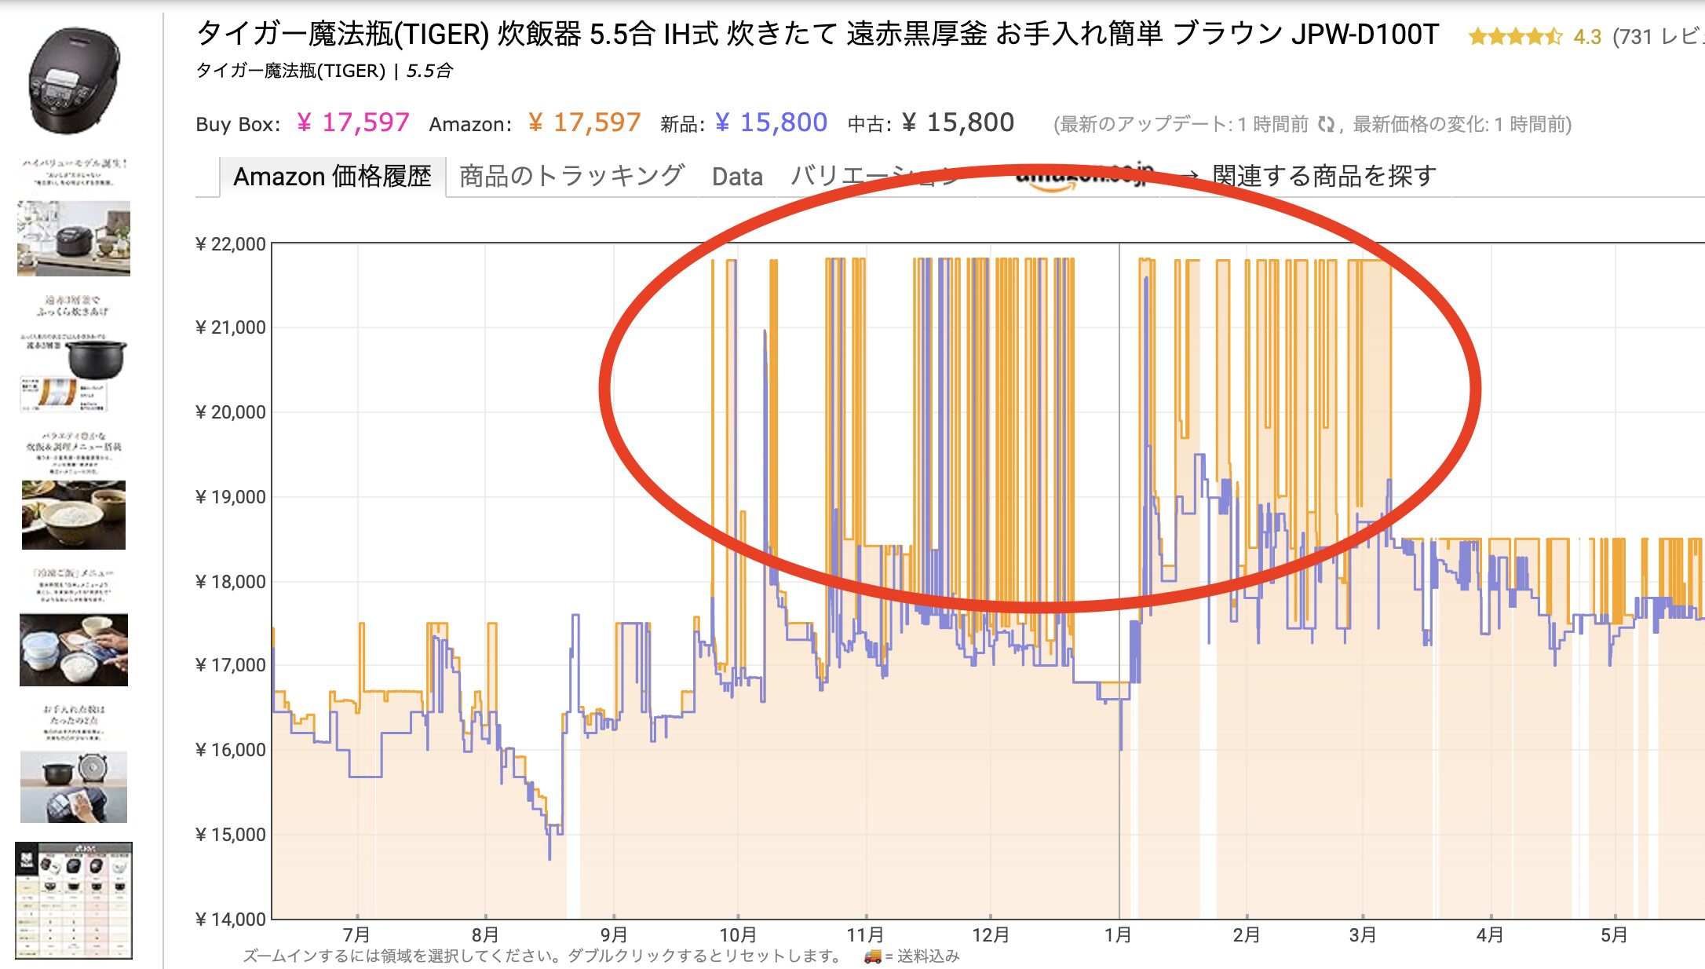Click the 5.5合 variation text

pyautogui.click(x=429, y=71)
